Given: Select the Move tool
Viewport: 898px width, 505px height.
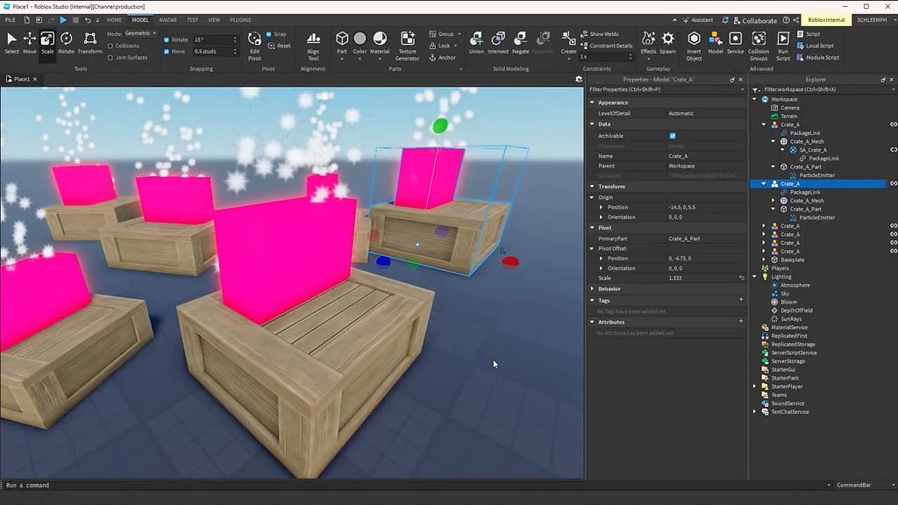Looking at the screenshot, I should (30, 39).
